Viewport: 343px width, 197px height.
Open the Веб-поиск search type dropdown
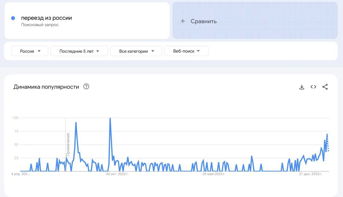(186, 51)
